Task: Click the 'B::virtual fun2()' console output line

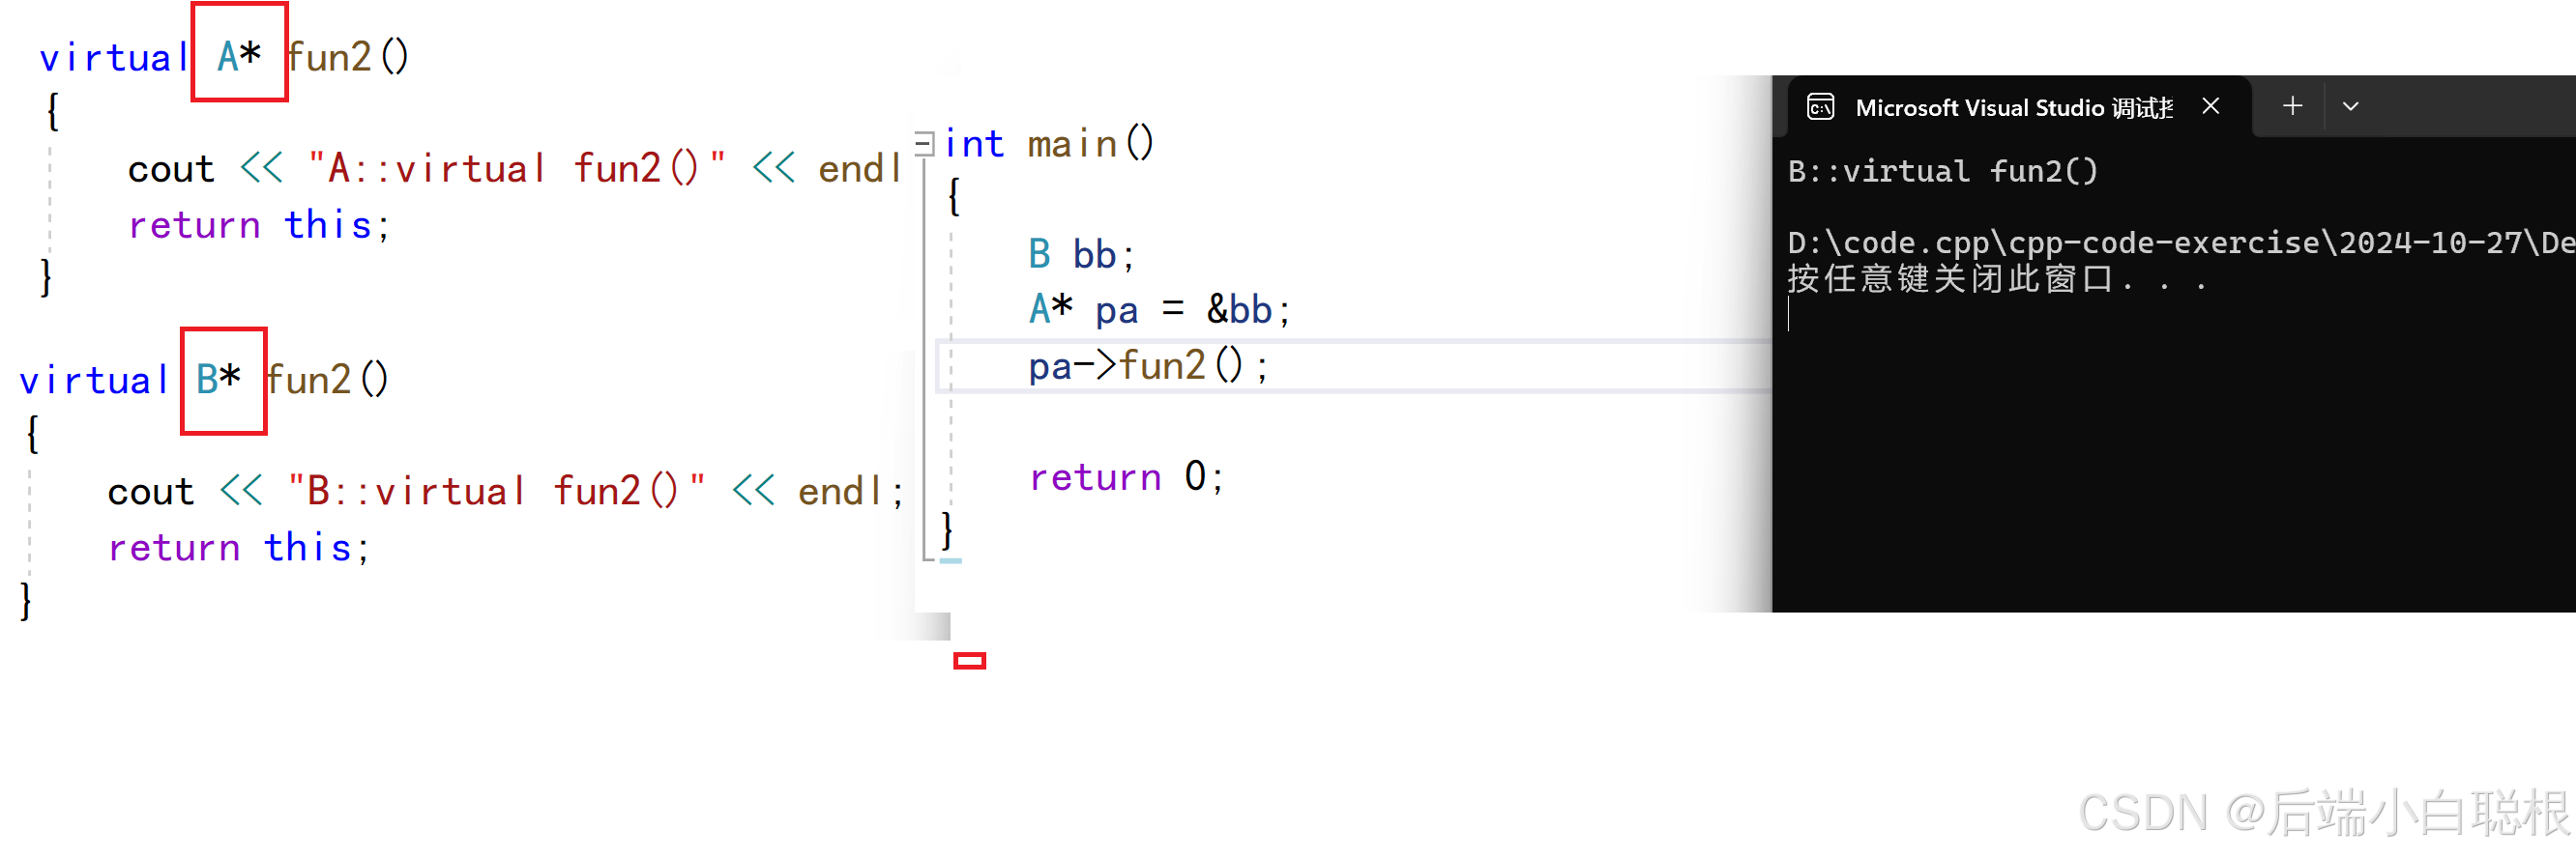Action: (x=1942, y=172)
